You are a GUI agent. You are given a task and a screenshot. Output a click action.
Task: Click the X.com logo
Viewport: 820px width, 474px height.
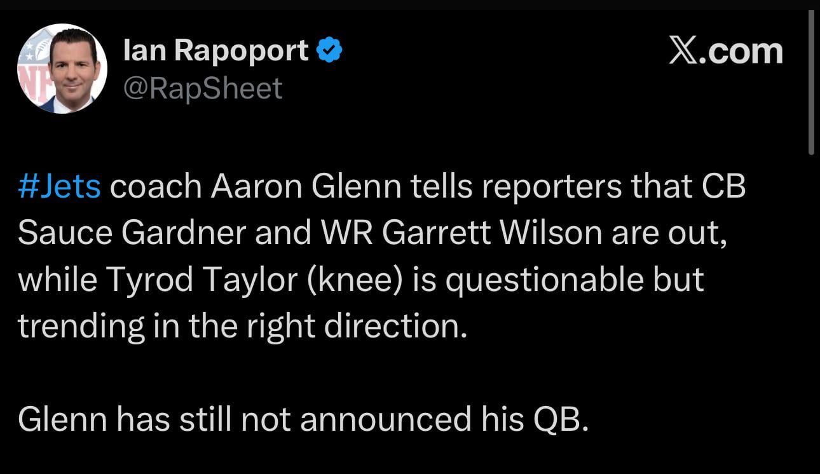pos(727,51)
